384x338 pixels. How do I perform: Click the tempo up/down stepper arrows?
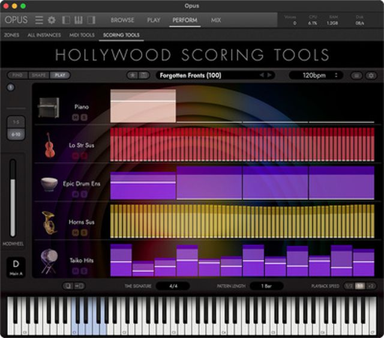coord(336,75)
